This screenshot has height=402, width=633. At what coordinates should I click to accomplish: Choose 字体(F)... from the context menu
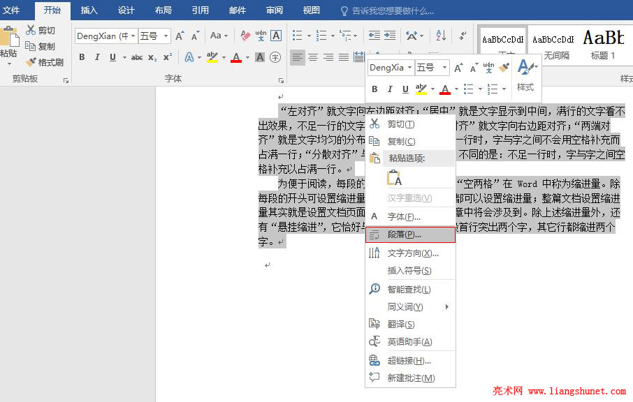coord(410,216)
